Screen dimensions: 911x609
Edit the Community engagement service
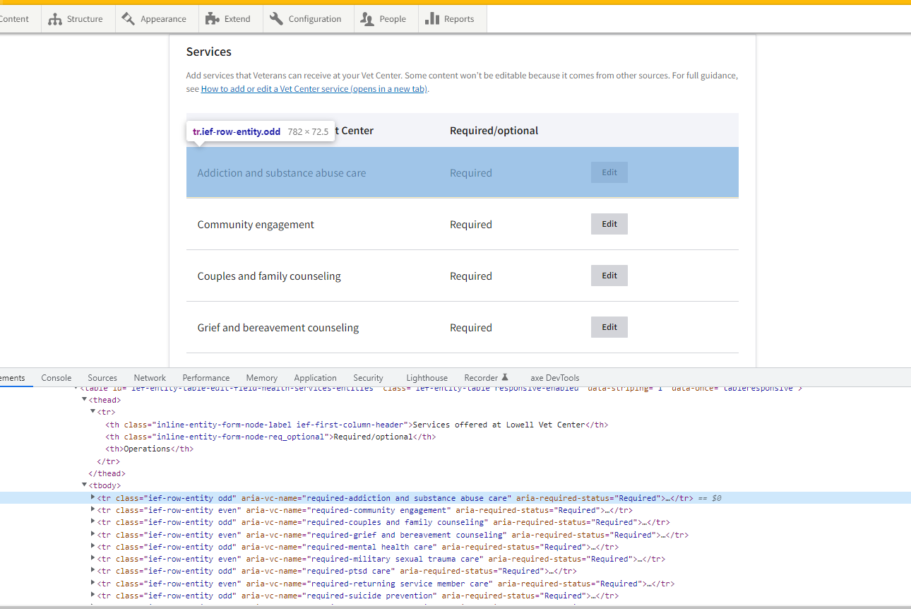(x=609, y=224)
